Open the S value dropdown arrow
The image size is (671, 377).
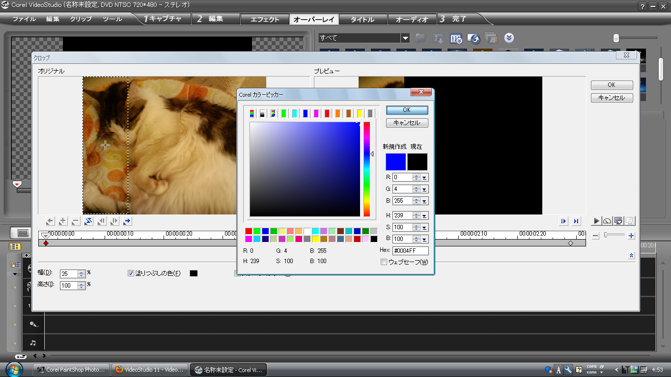[x=425, y=227]
